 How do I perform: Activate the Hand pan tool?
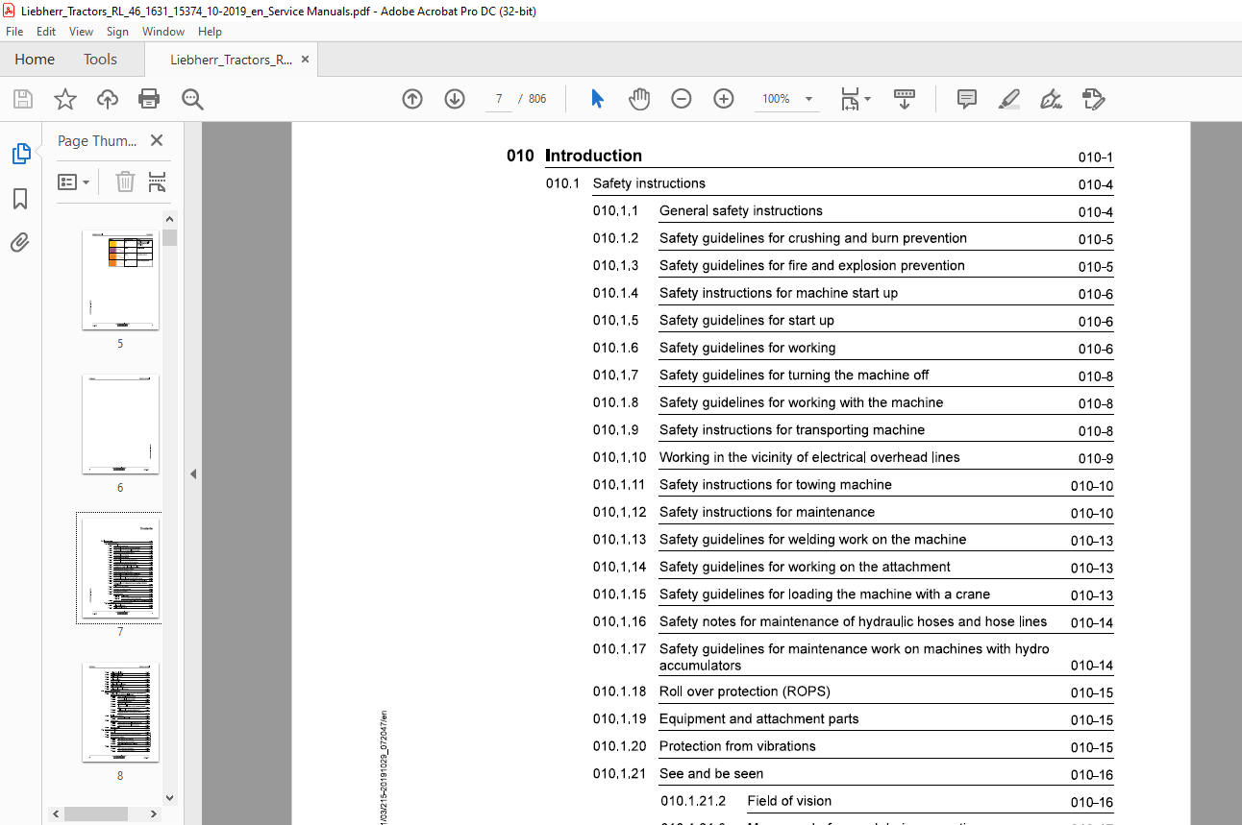[639, 99]
